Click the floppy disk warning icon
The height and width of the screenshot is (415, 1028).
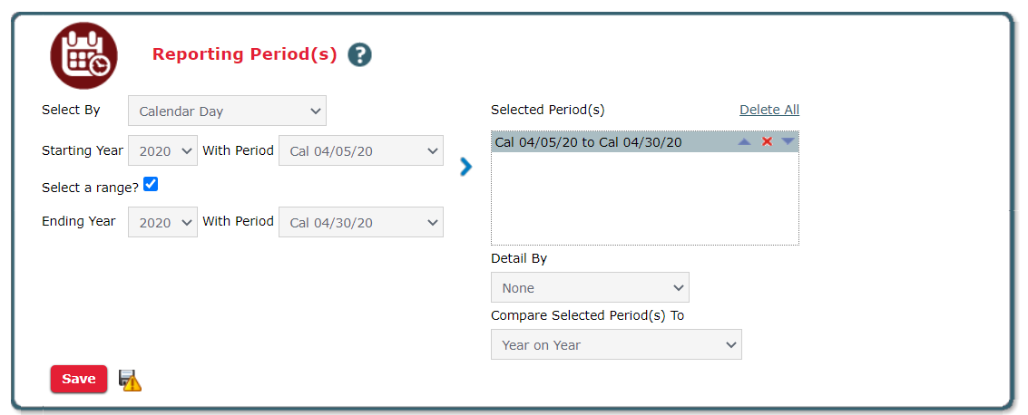130,381
